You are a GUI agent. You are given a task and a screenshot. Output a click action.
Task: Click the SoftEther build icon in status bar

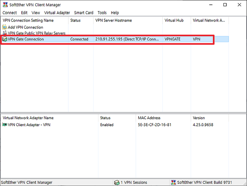pyautogui.click(x=174, y=182)
